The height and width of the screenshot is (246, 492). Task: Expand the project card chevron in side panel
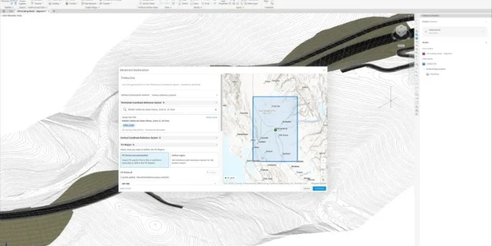[483, 31]
